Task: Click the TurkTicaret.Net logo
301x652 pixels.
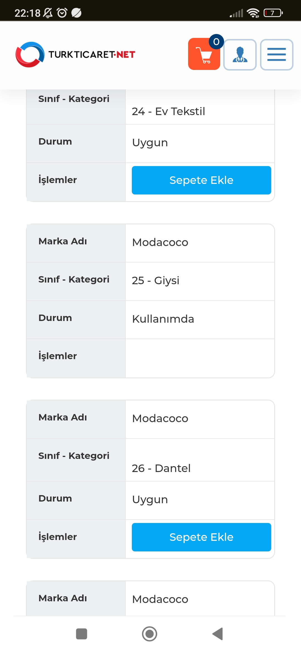Action: 75,55
